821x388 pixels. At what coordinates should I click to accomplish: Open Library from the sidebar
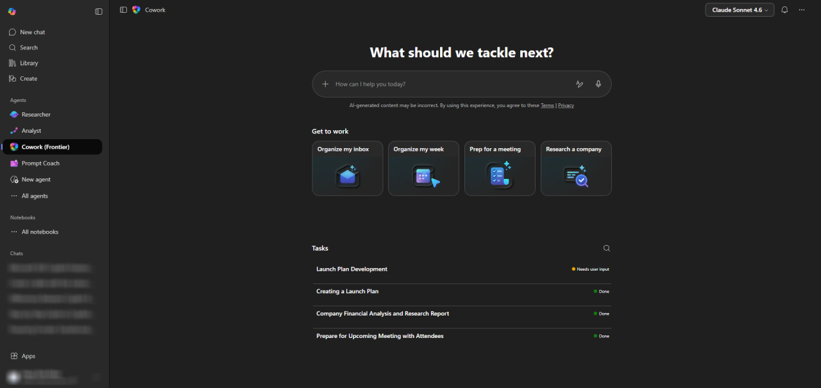[29, 63]
